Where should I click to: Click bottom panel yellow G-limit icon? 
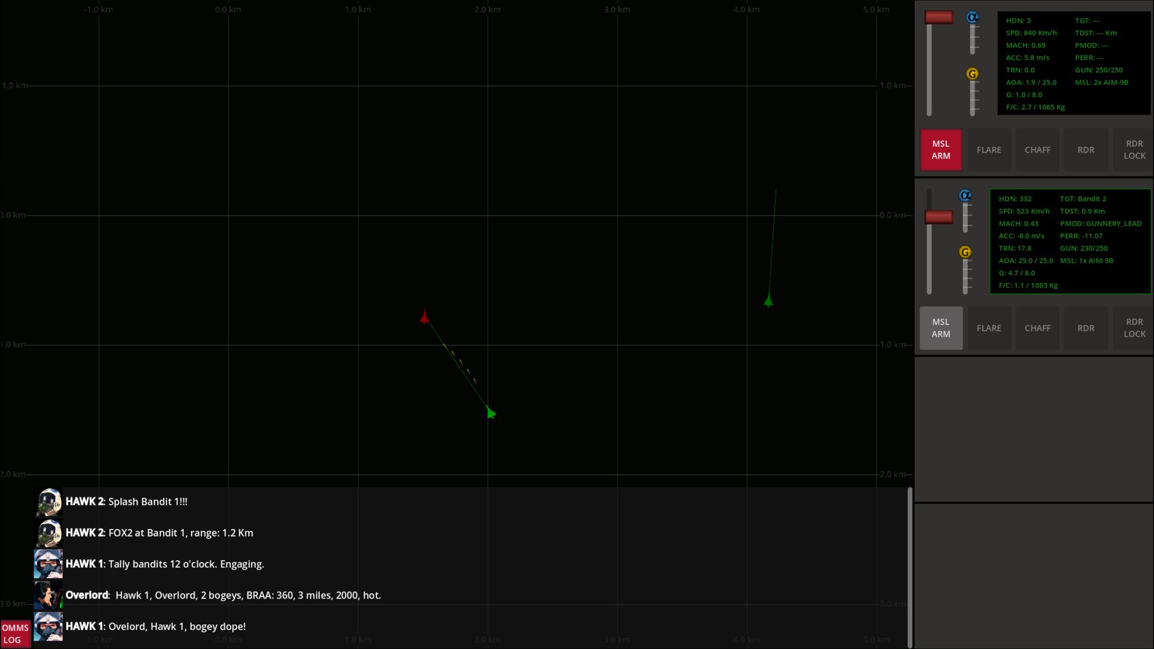(965, 252)
